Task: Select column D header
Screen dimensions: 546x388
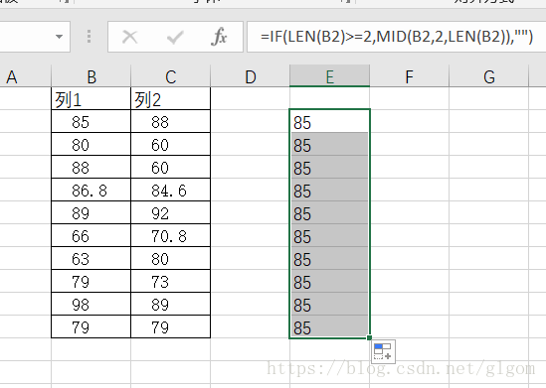Action: click(250, 76)
